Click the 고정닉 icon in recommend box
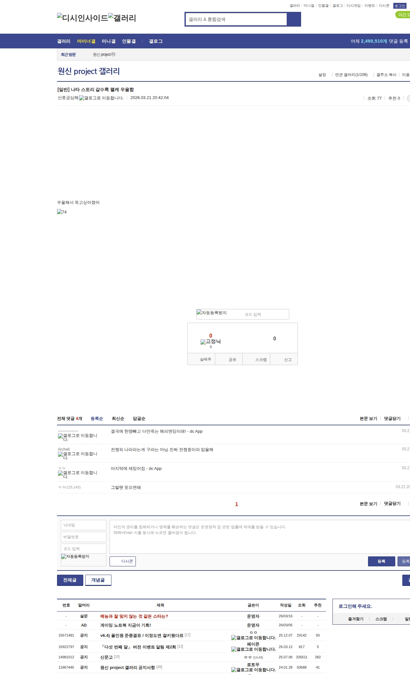This screenshot has height=675, width=410. coord(210,342)
